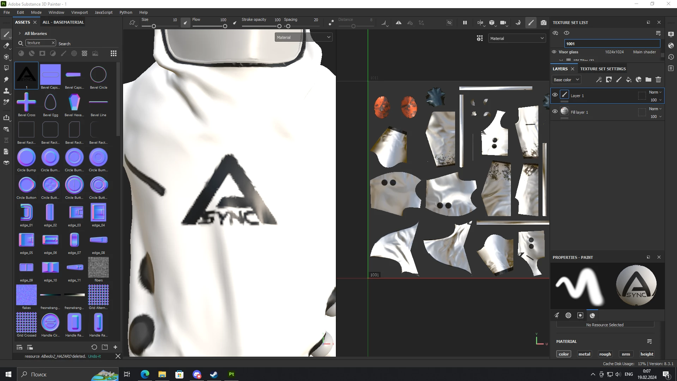Add a fill layer
The width and height of the screenshot is (677, 381).
(x=629, y=80)
